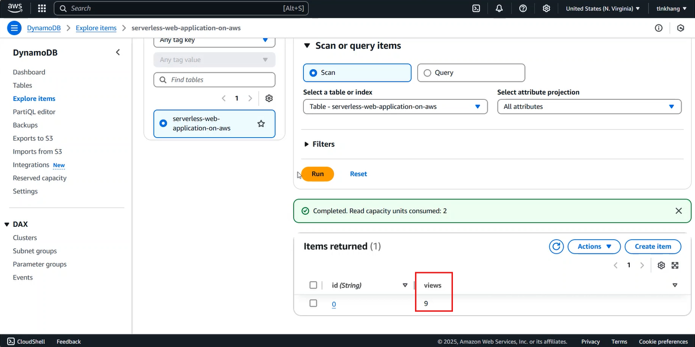Open the table or index dropdown

coord(395,107)
